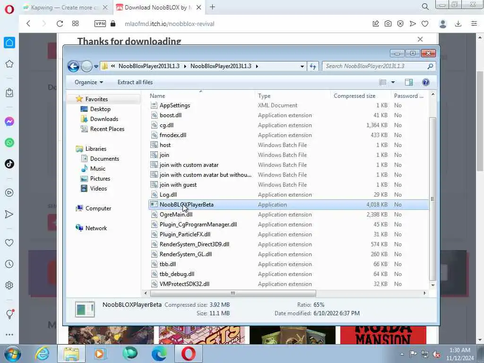Launch Internet Explorer from taskbar
The width and height of the screenshot is (484, 363).
click(x=42, y=354)
